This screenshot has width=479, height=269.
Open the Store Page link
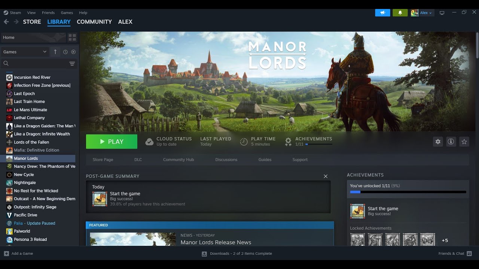tap(103, 160)
